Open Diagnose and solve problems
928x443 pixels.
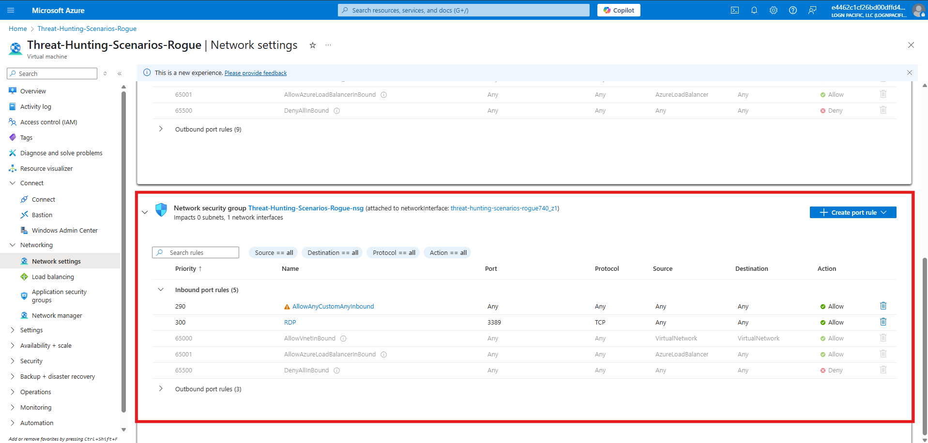[x=61, y=153]
